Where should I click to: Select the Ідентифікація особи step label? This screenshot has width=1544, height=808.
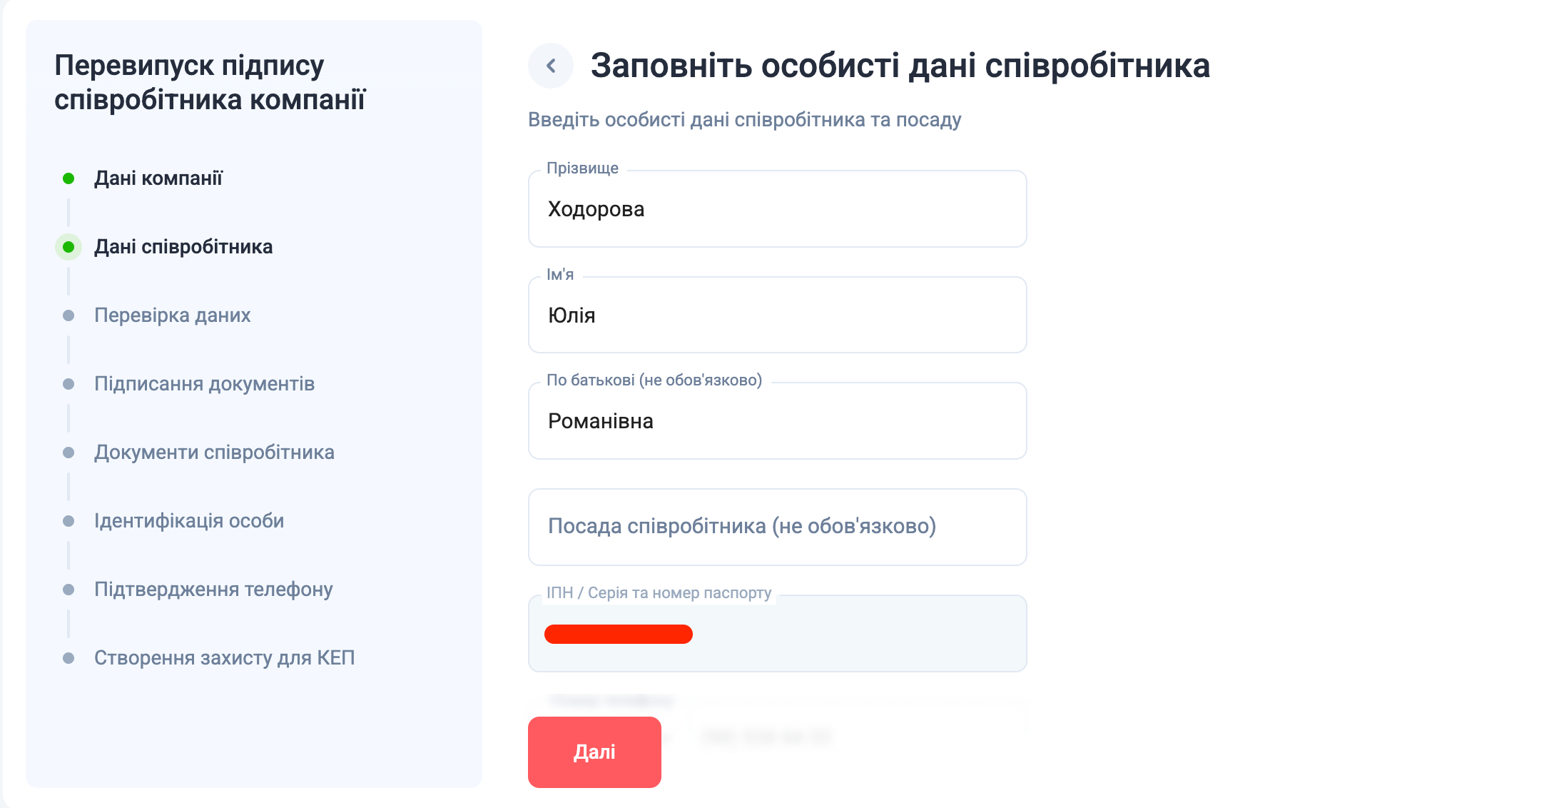[x=189, y=521]
